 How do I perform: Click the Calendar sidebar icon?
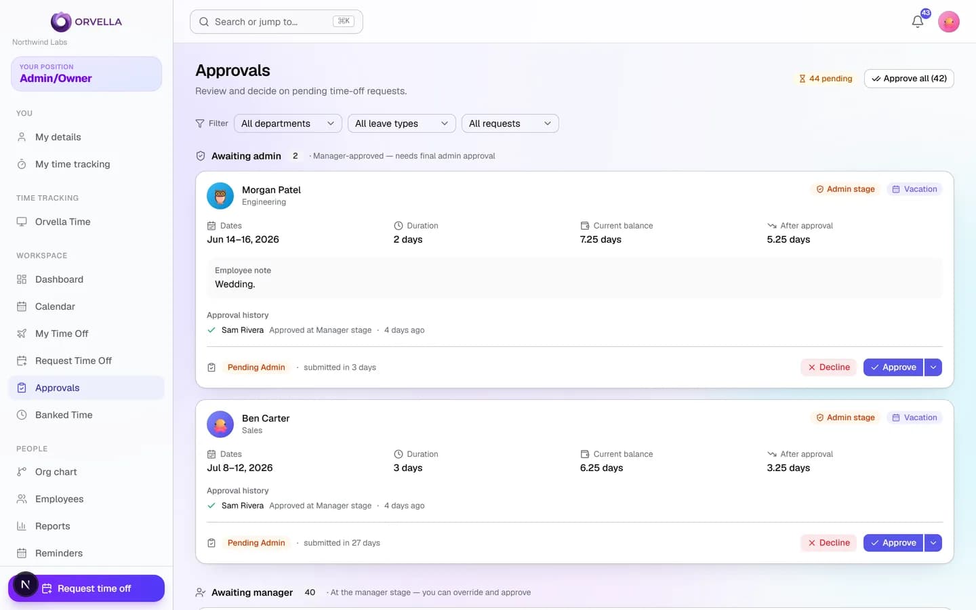pos(22,306)
